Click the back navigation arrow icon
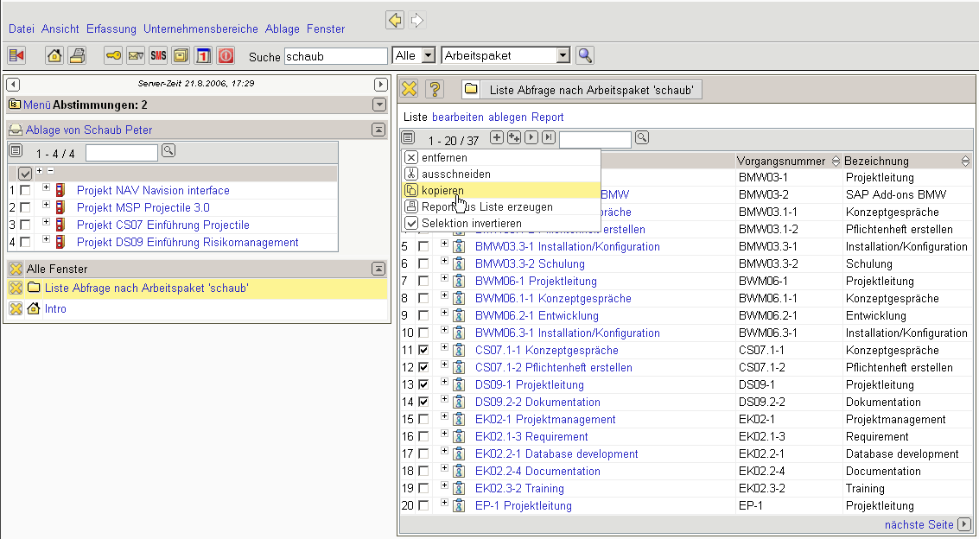Viewport: 979px width, 539px height. (x=395, y=20)
